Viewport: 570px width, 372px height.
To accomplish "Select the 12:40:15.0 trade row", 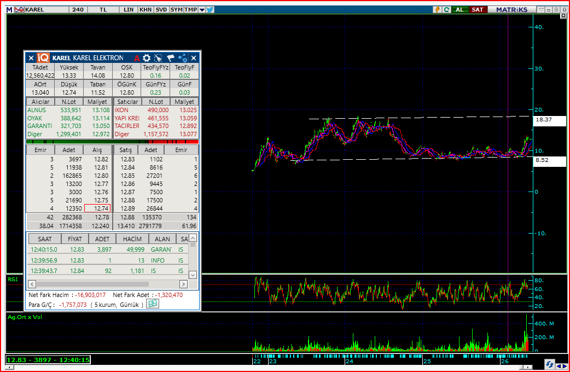I will point(108,249).
